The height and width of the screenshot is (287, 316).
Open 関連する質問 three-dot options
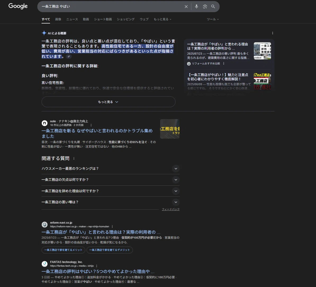(74, 158)
